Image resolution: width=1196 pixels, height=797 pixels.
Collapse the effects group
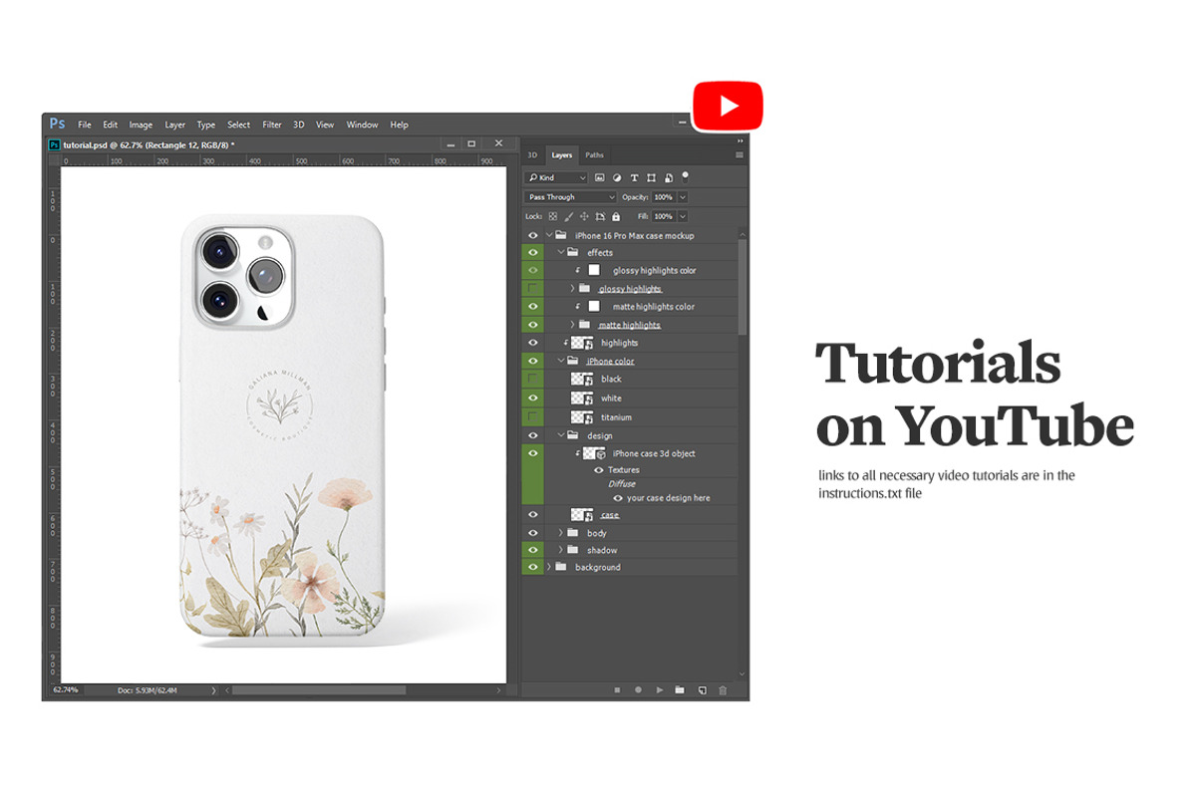click(561, 253)
